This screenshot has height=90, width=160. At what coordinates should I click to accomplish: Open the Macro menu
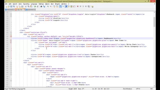pyautogui.click(x=47, y=4)
